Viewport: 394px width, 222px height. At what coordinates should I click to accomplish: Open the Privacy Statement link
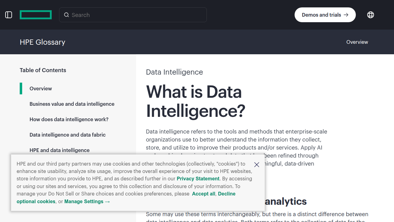(198, 179)
